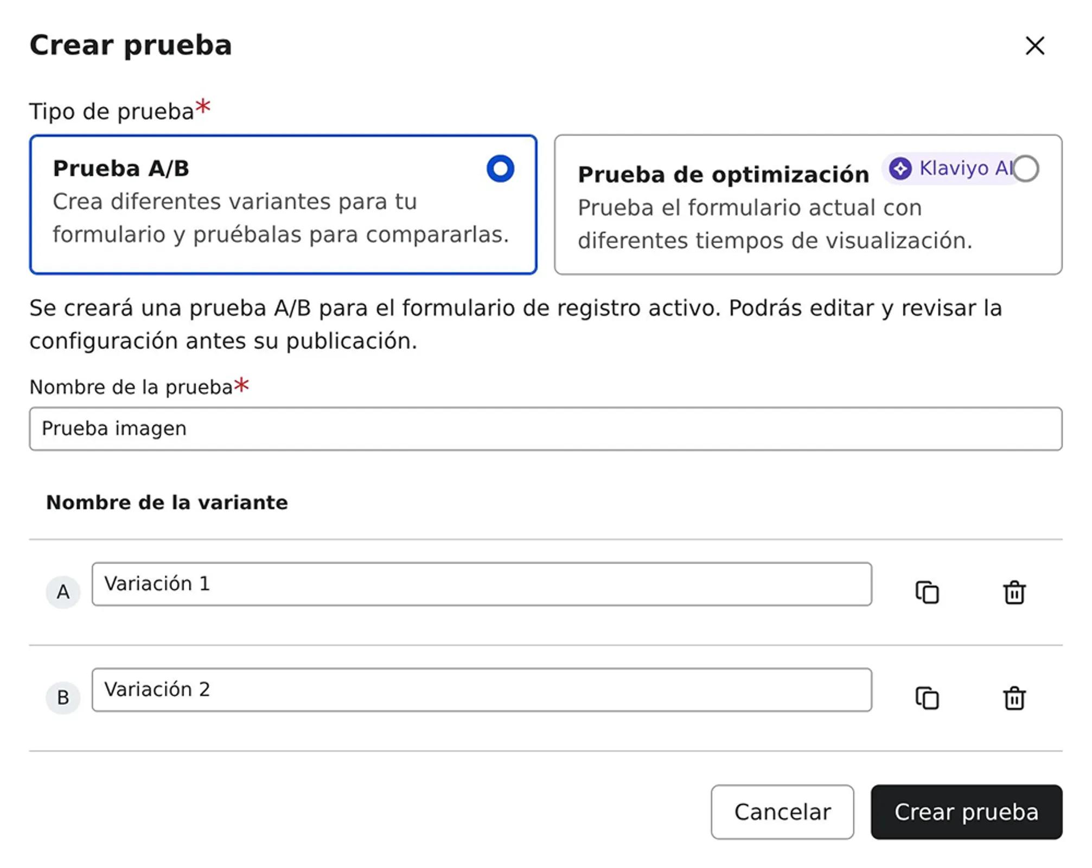The height and width of the screenshot is (868, 1092).
Task: Edit the Variación 2 name field
Action: tap(481, 690)
